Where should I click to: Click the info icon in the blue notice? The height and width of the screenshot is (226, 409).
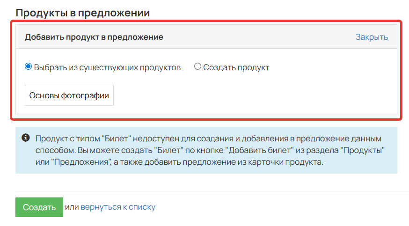click(26, 138)
